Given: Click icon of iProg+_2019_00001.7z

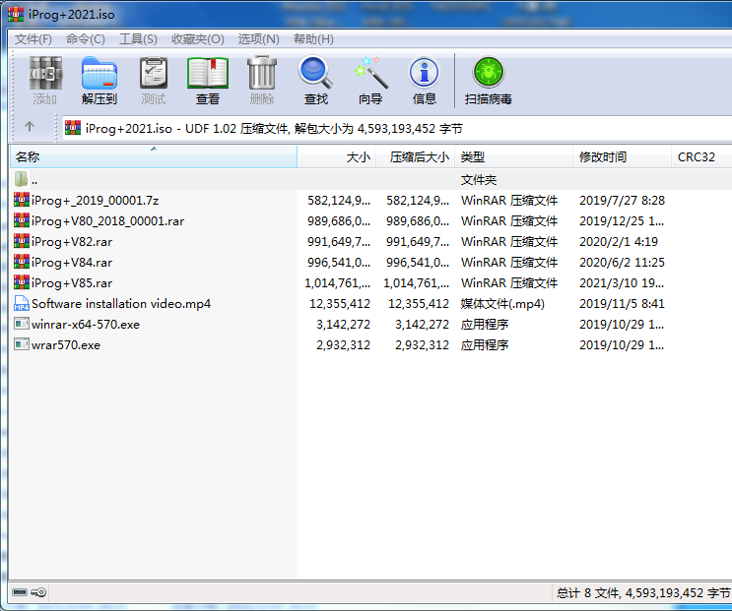Looking at the screenshot, I should tap(22, 200).
